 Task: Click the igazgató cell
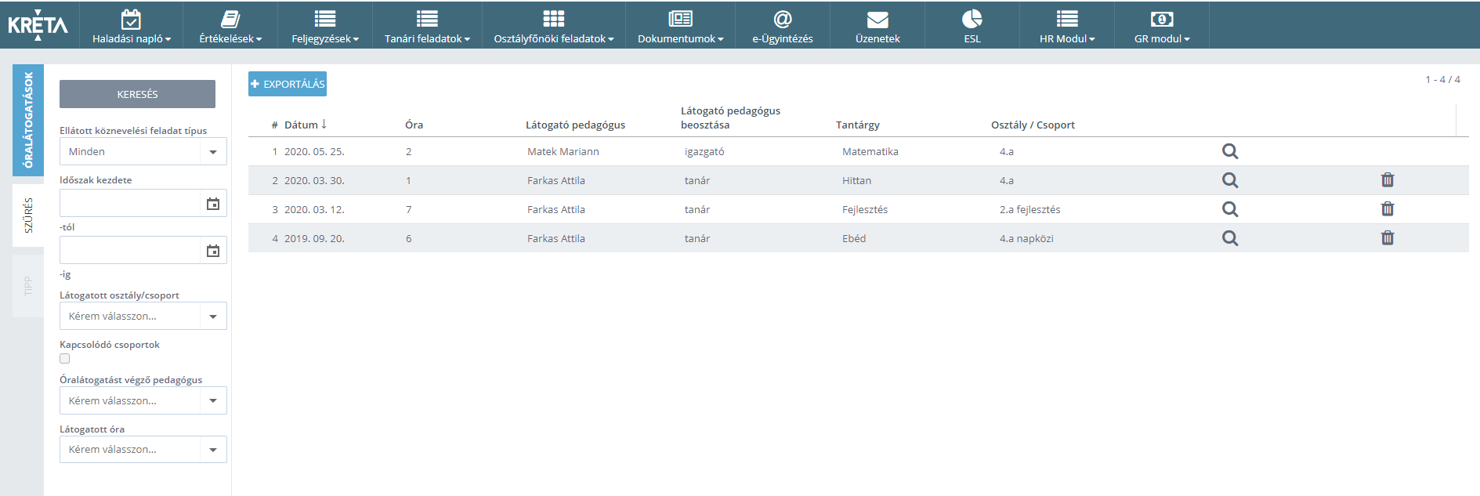tap(704, 152)
